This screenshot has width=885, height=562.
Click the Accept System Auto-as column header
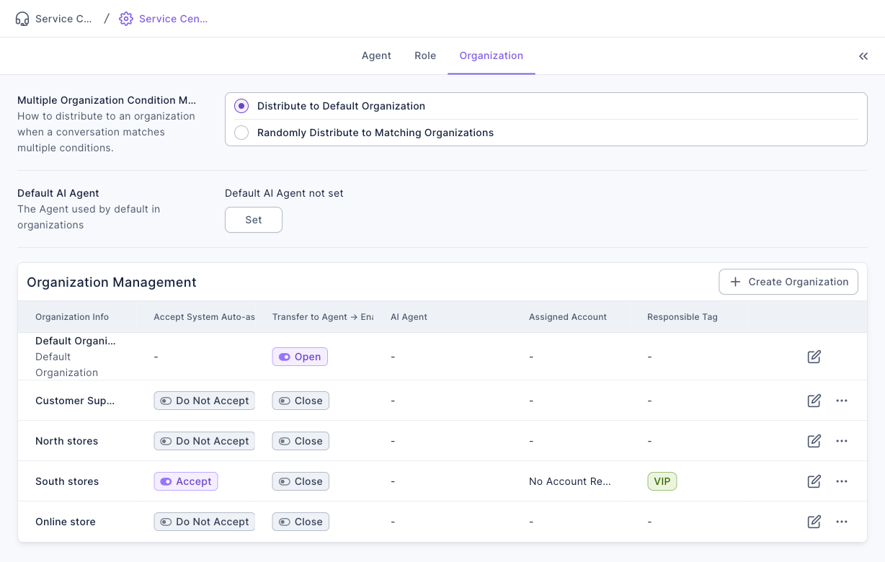click(x=204, y=317)
